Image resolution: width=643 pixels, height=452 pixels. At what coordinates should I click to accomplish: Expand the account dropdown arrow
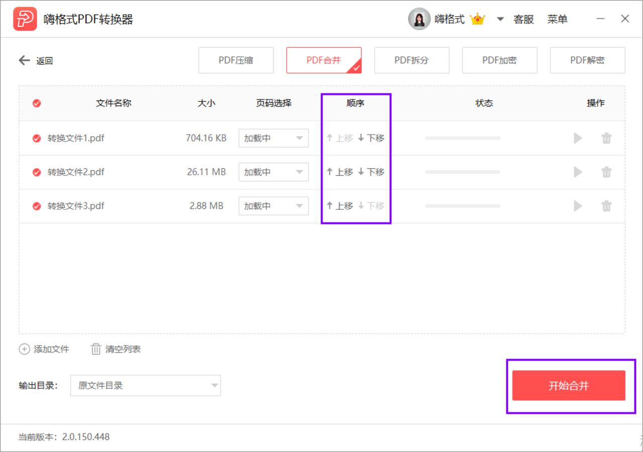tap(500, 20)
